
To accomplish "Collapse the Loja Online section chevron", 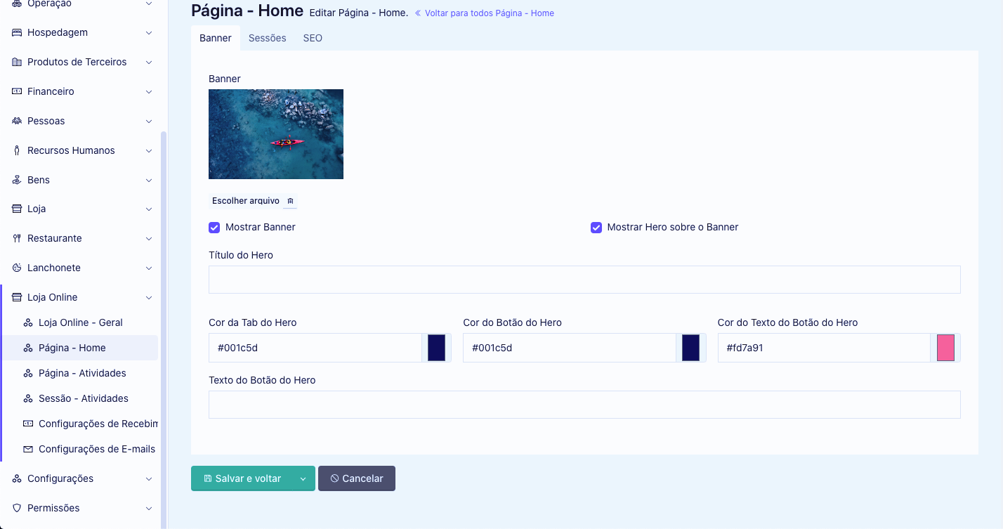I will click(149, 297).
